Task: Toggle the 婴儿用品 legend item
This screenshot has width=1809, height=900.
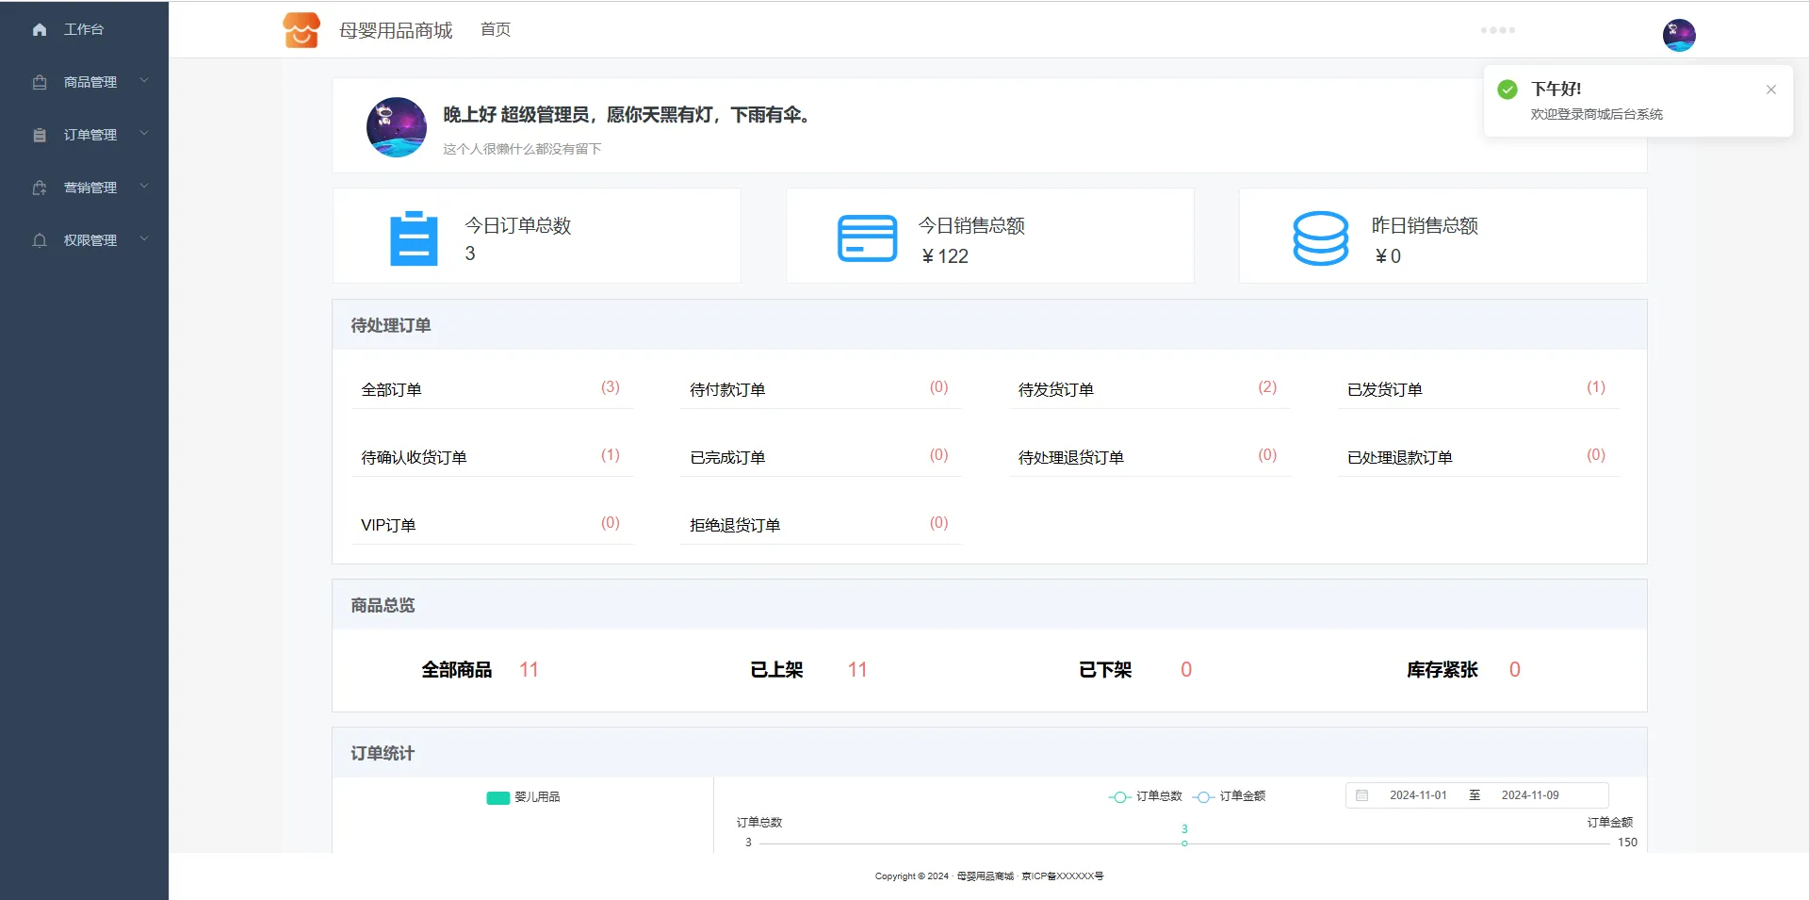Action: tap(524, 797)
